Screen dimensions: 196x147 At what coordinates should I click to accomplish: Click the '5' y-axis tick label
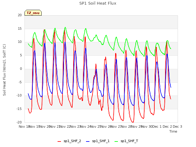pyautogui.click(x=21, y=55)
